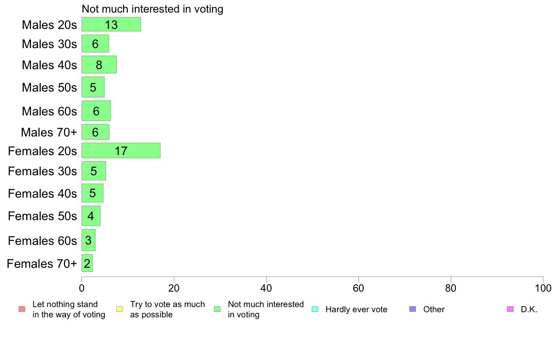Click the Females 70+ bar showing 2

87,263
